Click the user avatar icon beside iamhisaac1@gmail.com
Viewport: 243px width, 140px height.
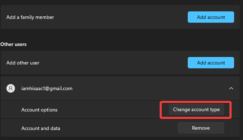tap(11, 88)
